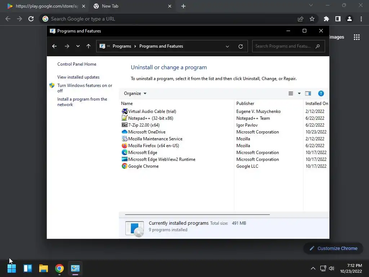Open the Windows Start menu

coord(12,268)
